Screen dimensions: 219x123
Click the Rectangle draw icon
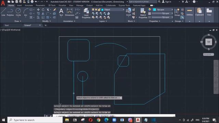click(31, 10)
